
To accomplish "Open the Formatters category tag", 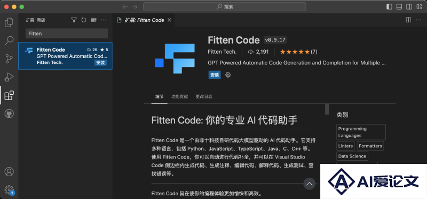I will [x=370, y=146].
